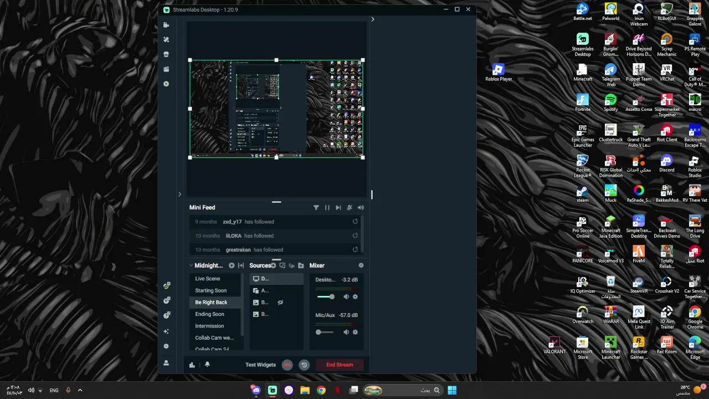Open the ENG language switcher in taskbar
This screenshot has height=399, width=709.
[x=54, y=390]
